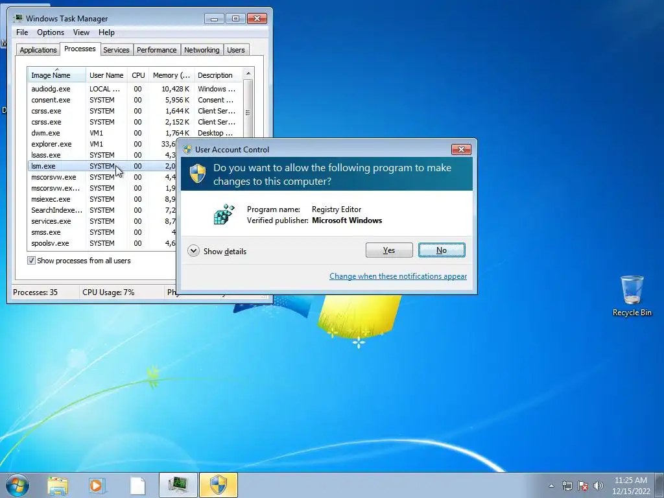
Task: Select the audiodg.exe process row
Action: [x=136, y=89]
